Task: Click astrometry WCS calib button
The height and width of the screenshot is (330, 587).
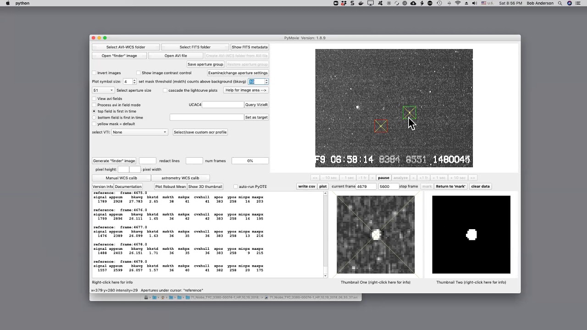Action: (x=180, y=178)
